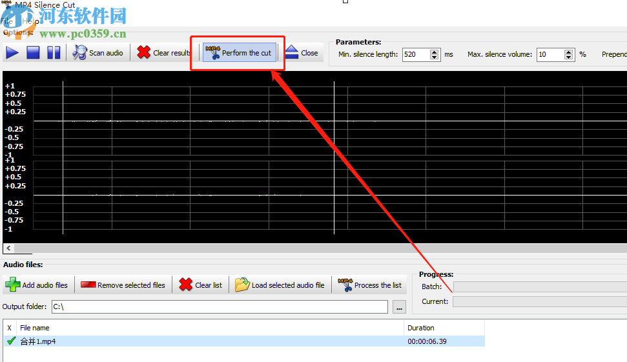Image resolution: width=627 pixels, height=362 pixels.
Task: Process the list of files
Action: click(x=370, y=285)
